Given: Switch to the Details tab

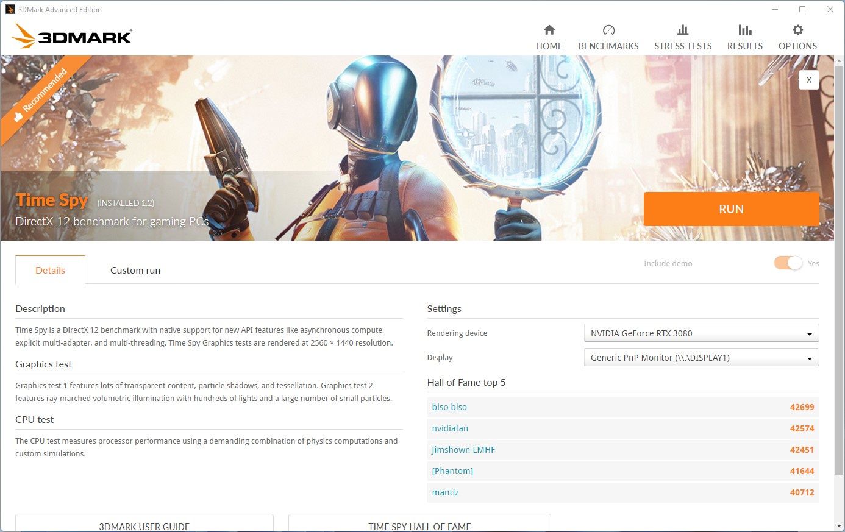Looking at the screenshot, I should (x=50, y=270).
